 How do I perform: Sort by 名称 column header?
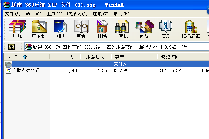coord(27,57)
